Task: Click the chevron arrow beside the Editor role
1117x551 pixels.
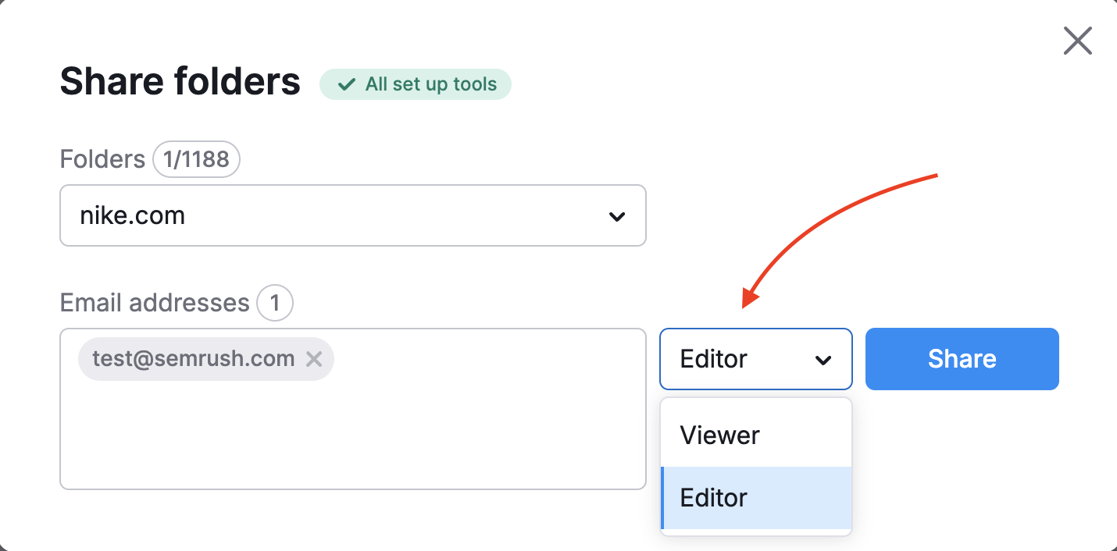Action: [x=823, y=360]
